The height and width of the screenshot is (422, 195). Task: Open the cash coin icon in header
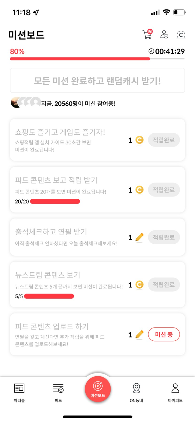point(181,34)
